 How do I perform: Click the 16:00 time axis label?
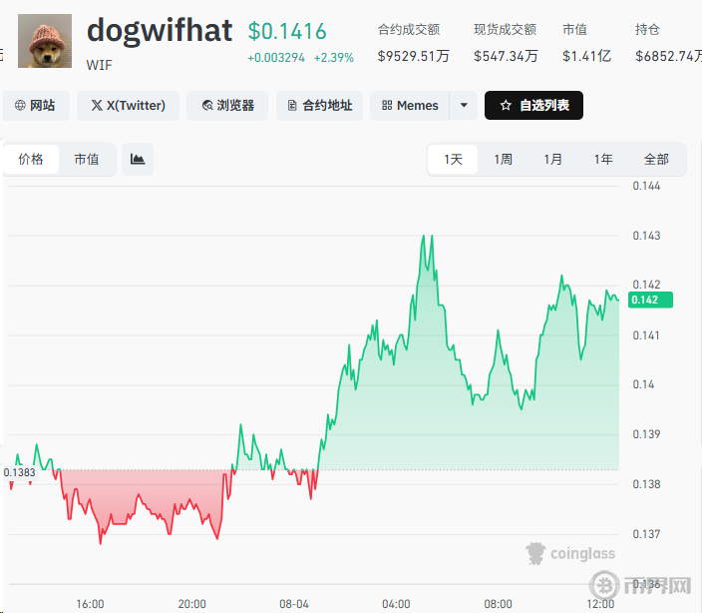[x=90, y=604]
